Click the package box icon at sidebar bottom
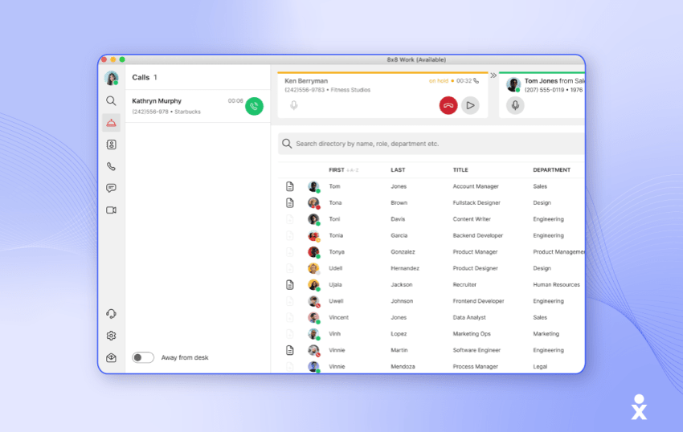The width and height of the screenshot is (683, 432). click(x=111, y=358)
